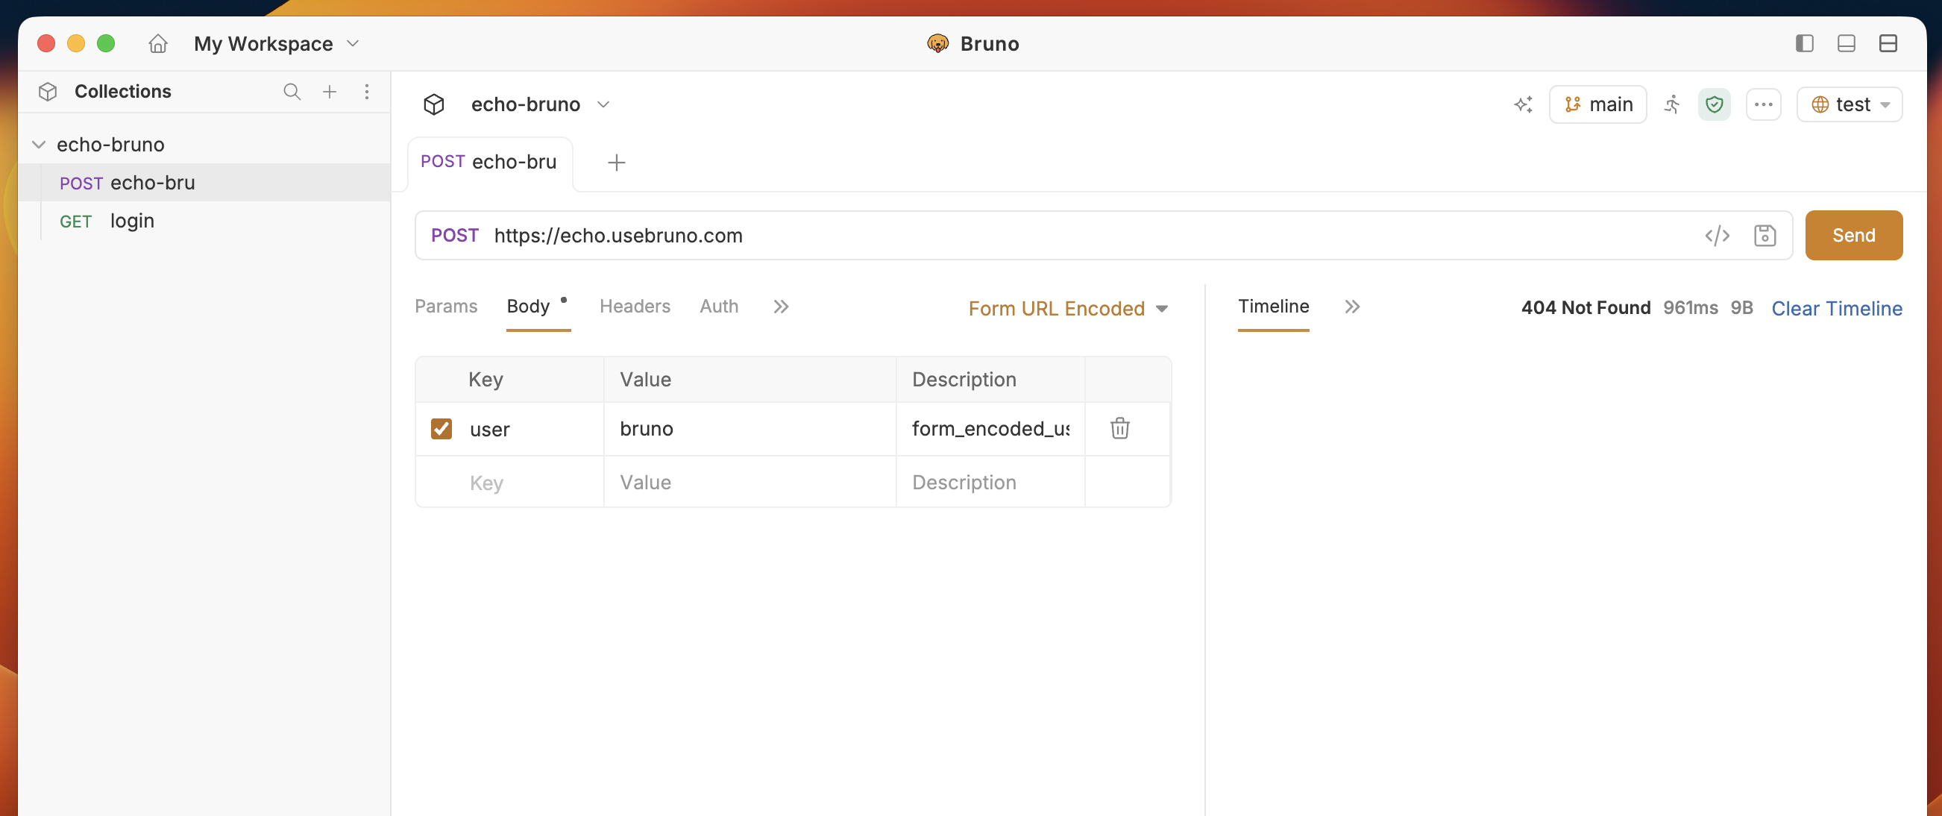
Task: Uncheck the user form field checkbox
Action: click(441, 428)
